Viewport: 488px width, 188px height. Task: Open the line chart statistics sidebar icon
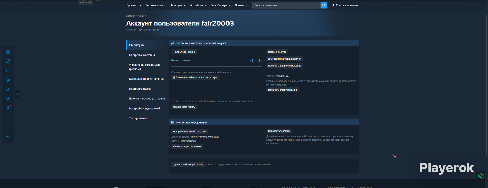8,89
